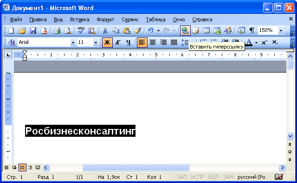The image size is (297, 183).
Task: Copy the selected text
Action: point(116,30)
